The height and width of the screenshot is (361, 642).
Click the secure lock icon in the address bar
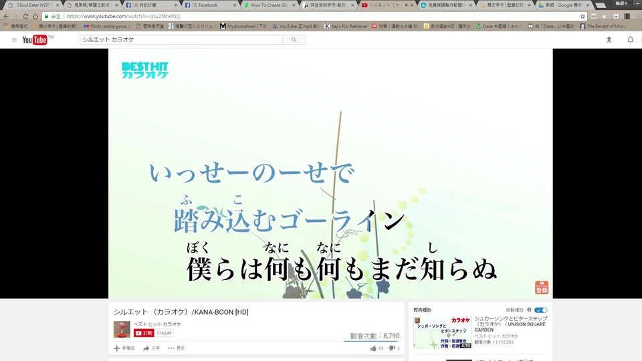(x=47, y=16)
